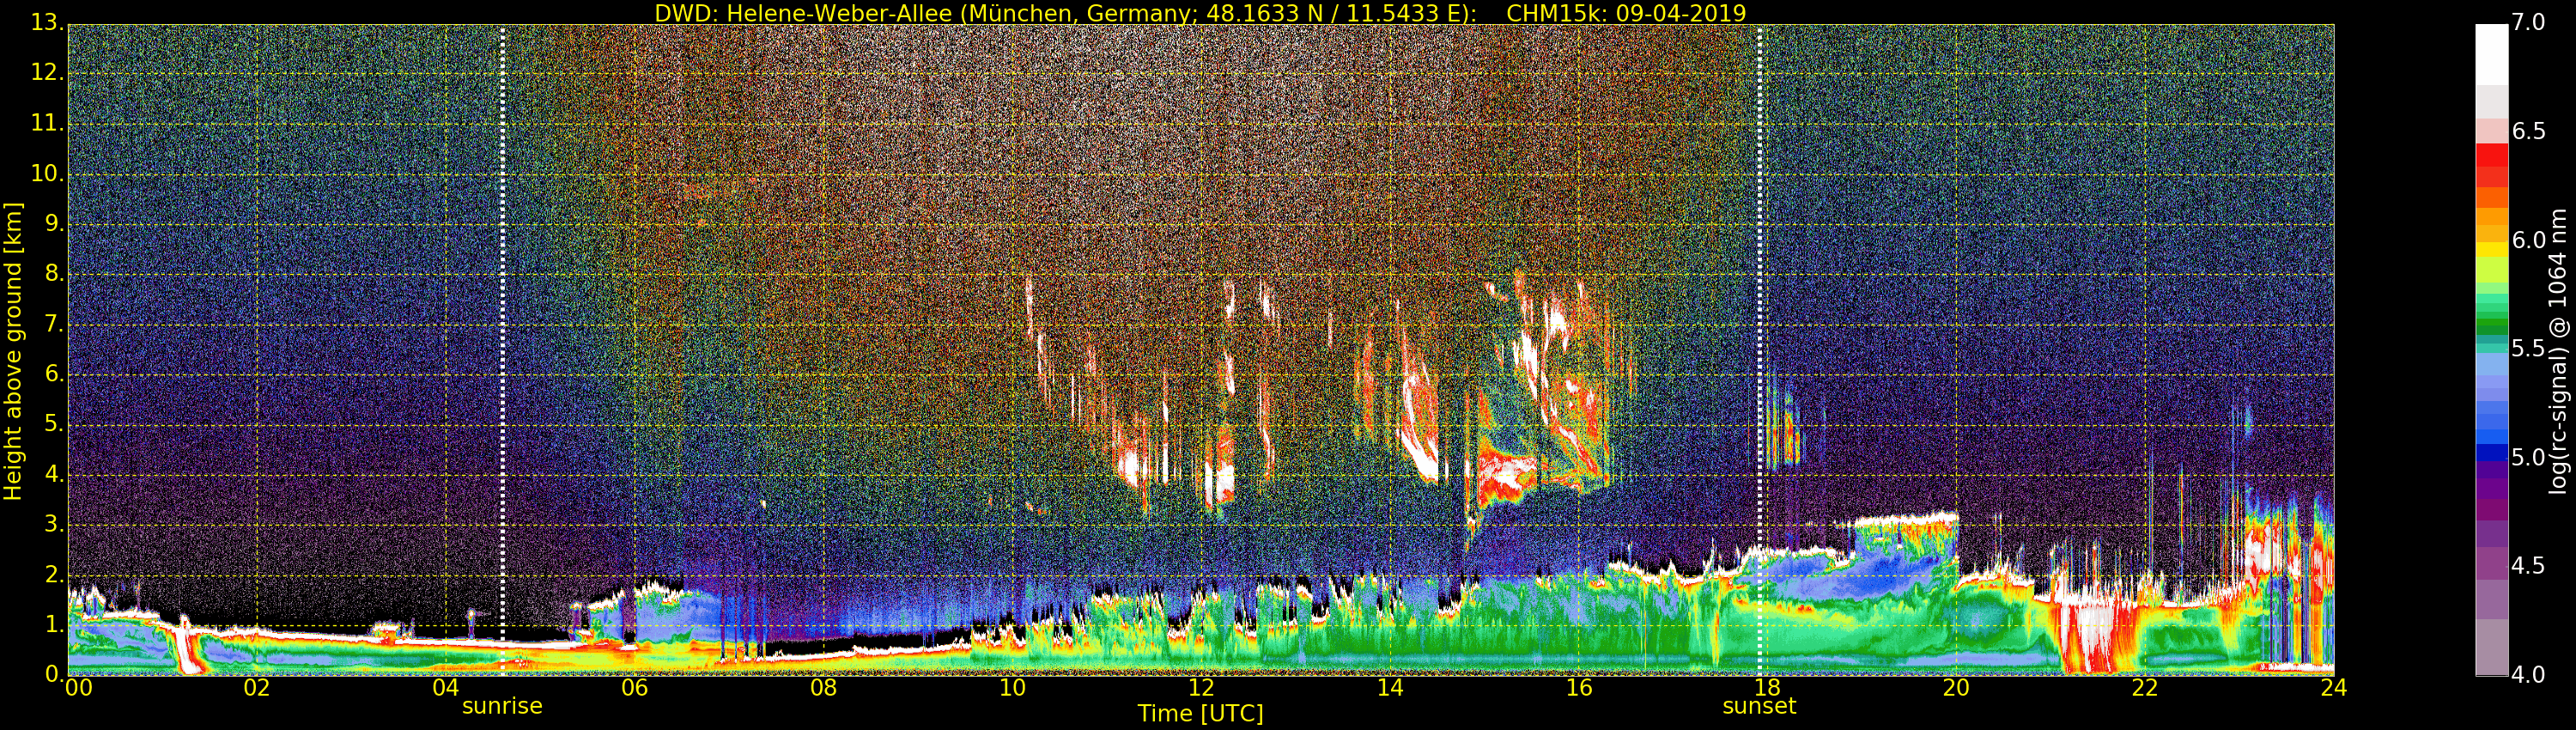Click the 04 tick on the time axis
2576x730 pixels.
click(x=446, y=687)
